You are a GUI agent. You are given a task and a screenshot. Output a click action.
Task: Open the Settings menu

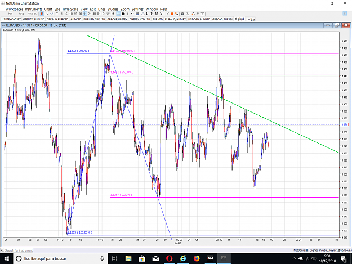point(137,9)
